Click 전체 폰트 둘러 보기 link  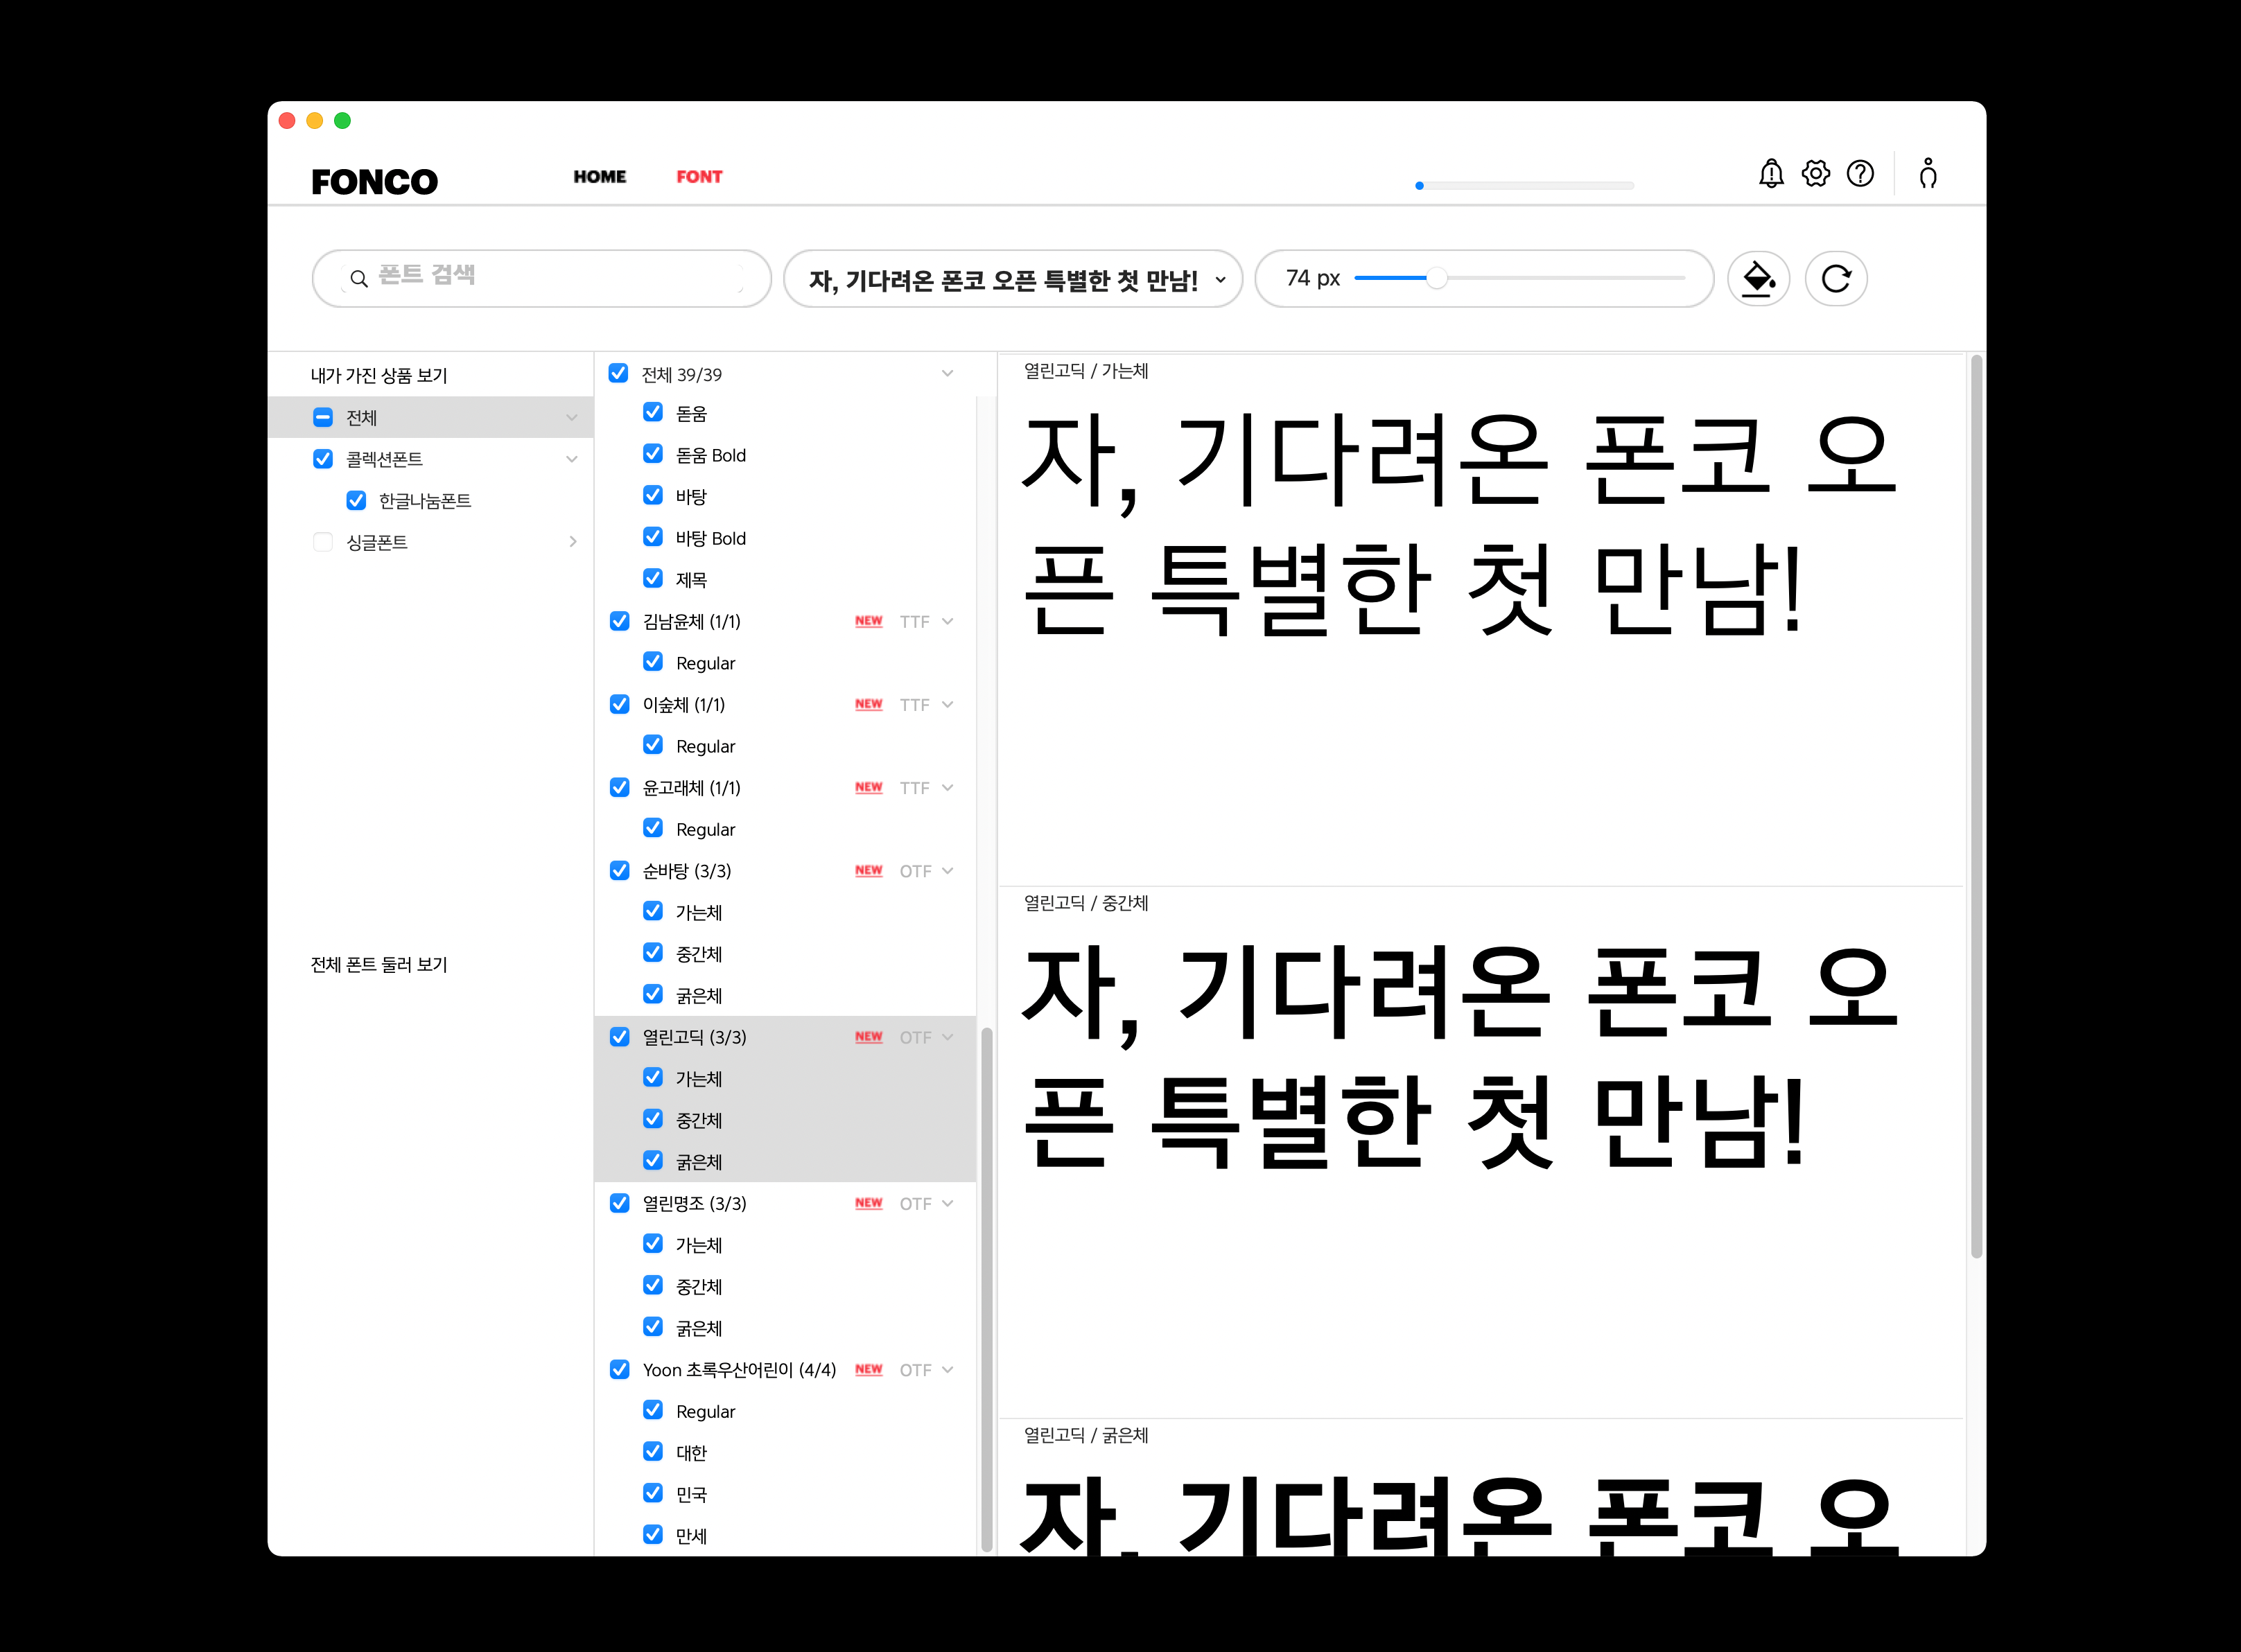click(379, 964)
